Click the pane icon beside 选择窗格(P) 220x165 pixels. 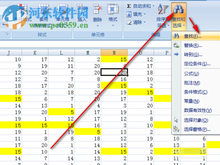[x=176, y=129]
